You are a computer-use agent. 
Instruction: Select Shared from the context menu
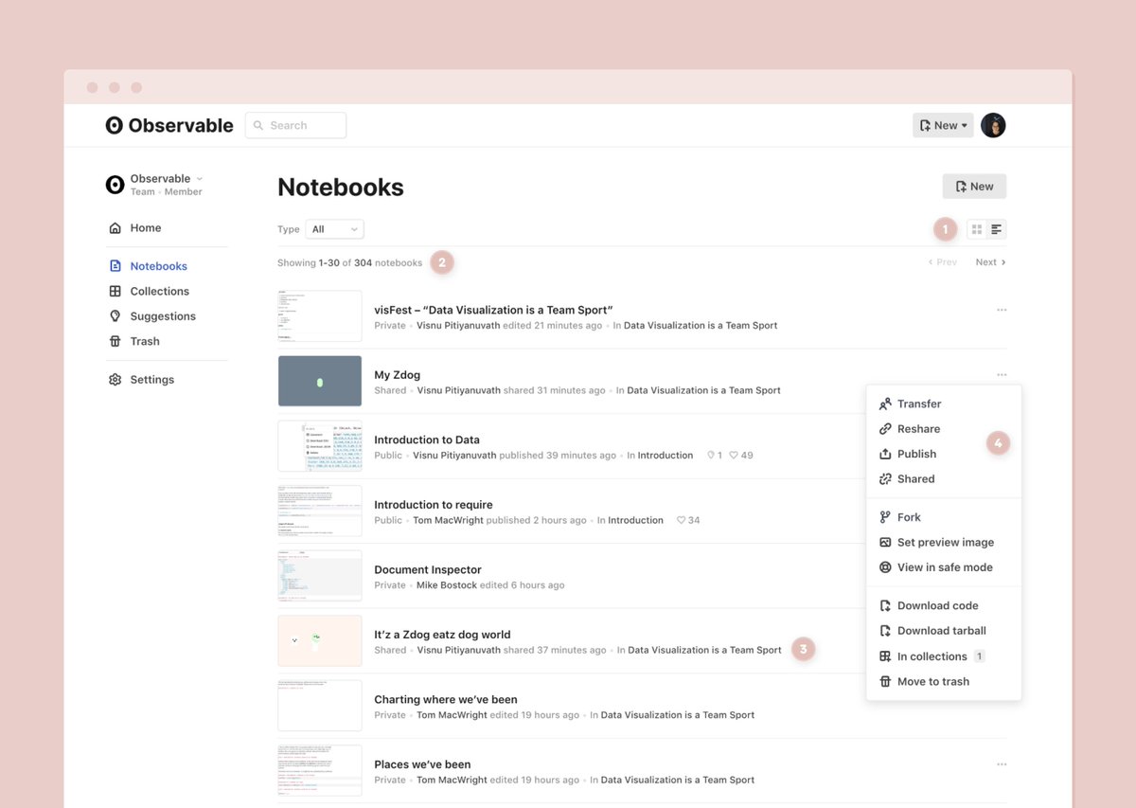915,479
